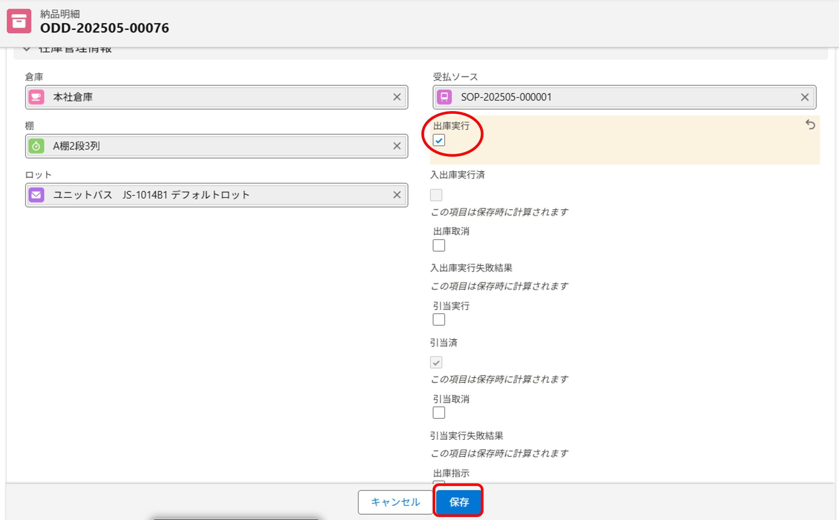Click the ロット envelope icon
Viewport: 839px width, 520px height.
tap(36, 195)
